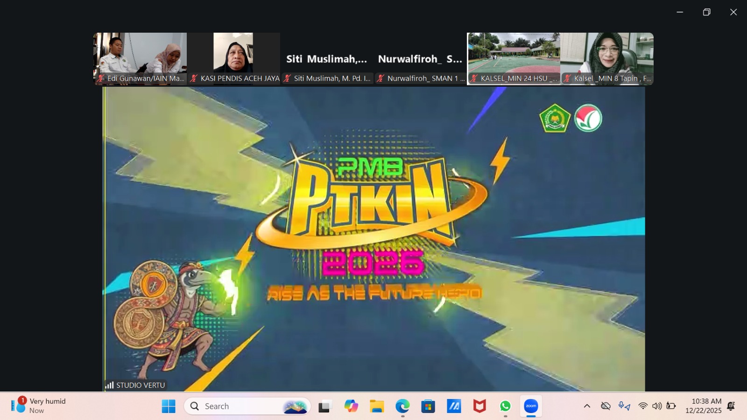Open Microsoft Store from the taskbar
747x420 pixels.
(428, 406)
